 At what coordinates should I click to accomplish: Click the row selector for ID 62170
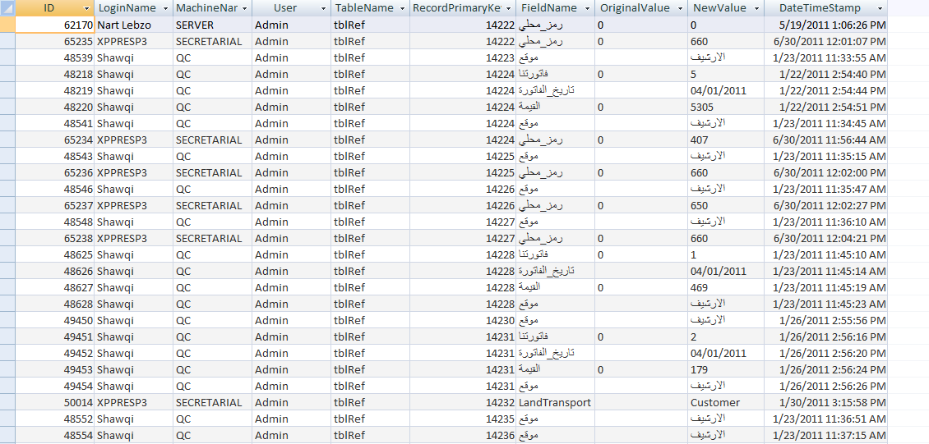tap(7, 25)
